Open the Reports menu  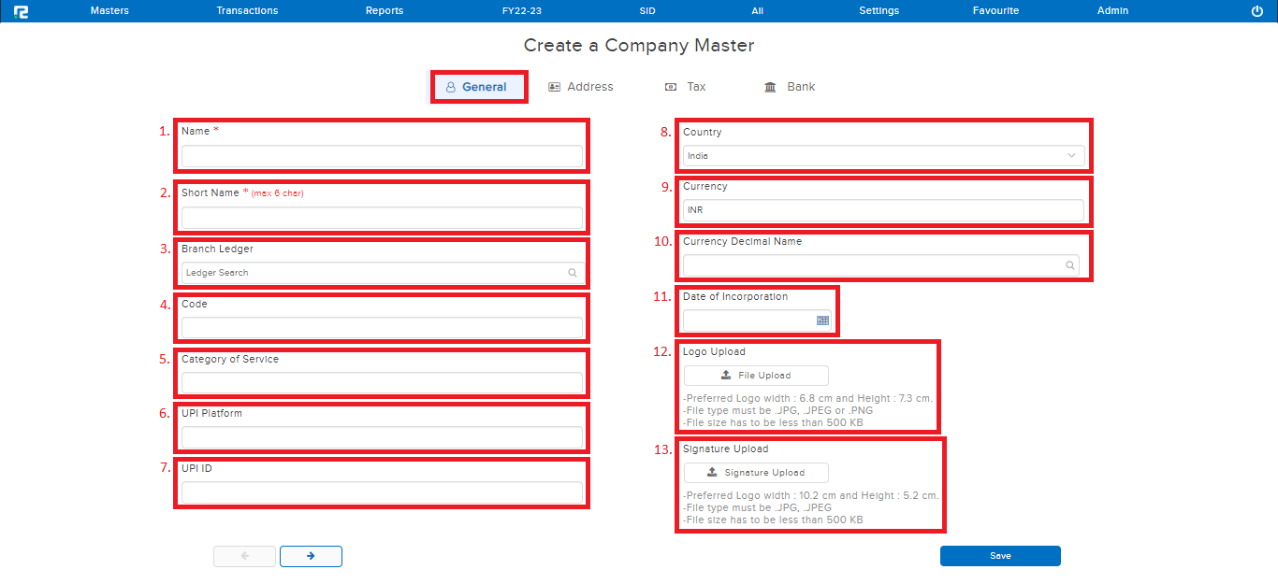tap(385, 11)
